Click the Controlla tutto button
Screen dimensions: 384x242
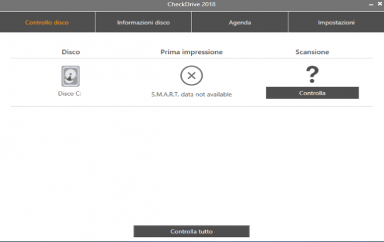191,231
